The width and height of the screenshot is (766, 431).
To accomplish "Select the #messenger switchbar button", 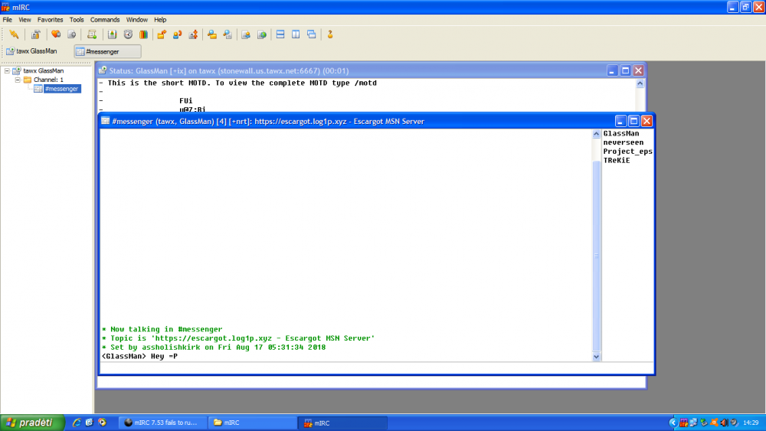I will pos(107,51).
